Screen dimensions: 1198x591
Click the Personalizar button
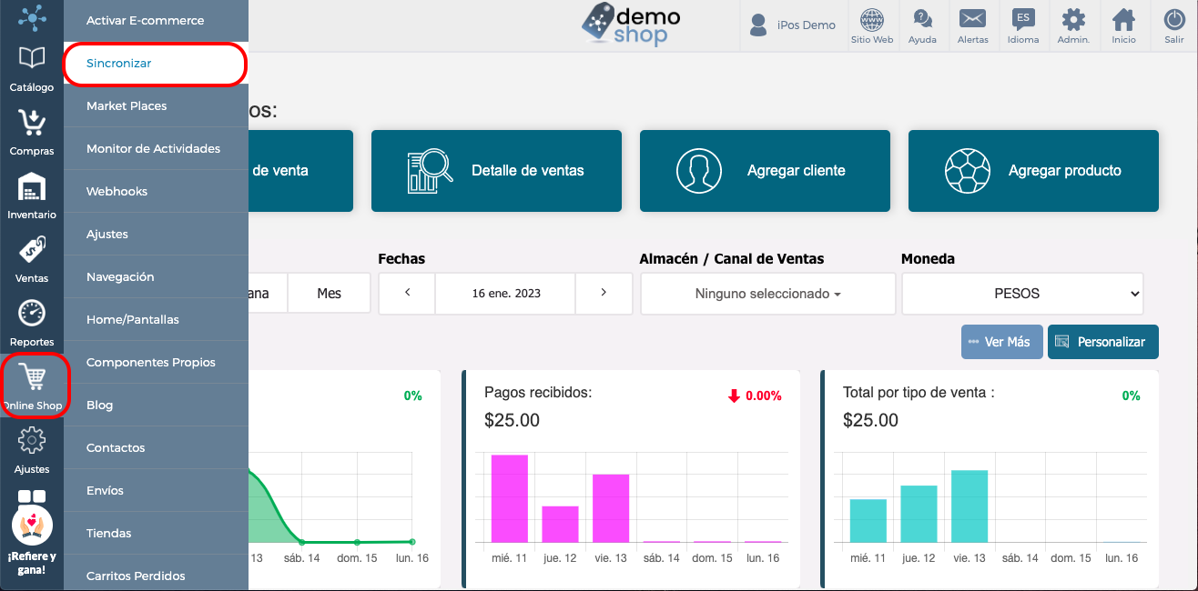(x=1102, y=342)
